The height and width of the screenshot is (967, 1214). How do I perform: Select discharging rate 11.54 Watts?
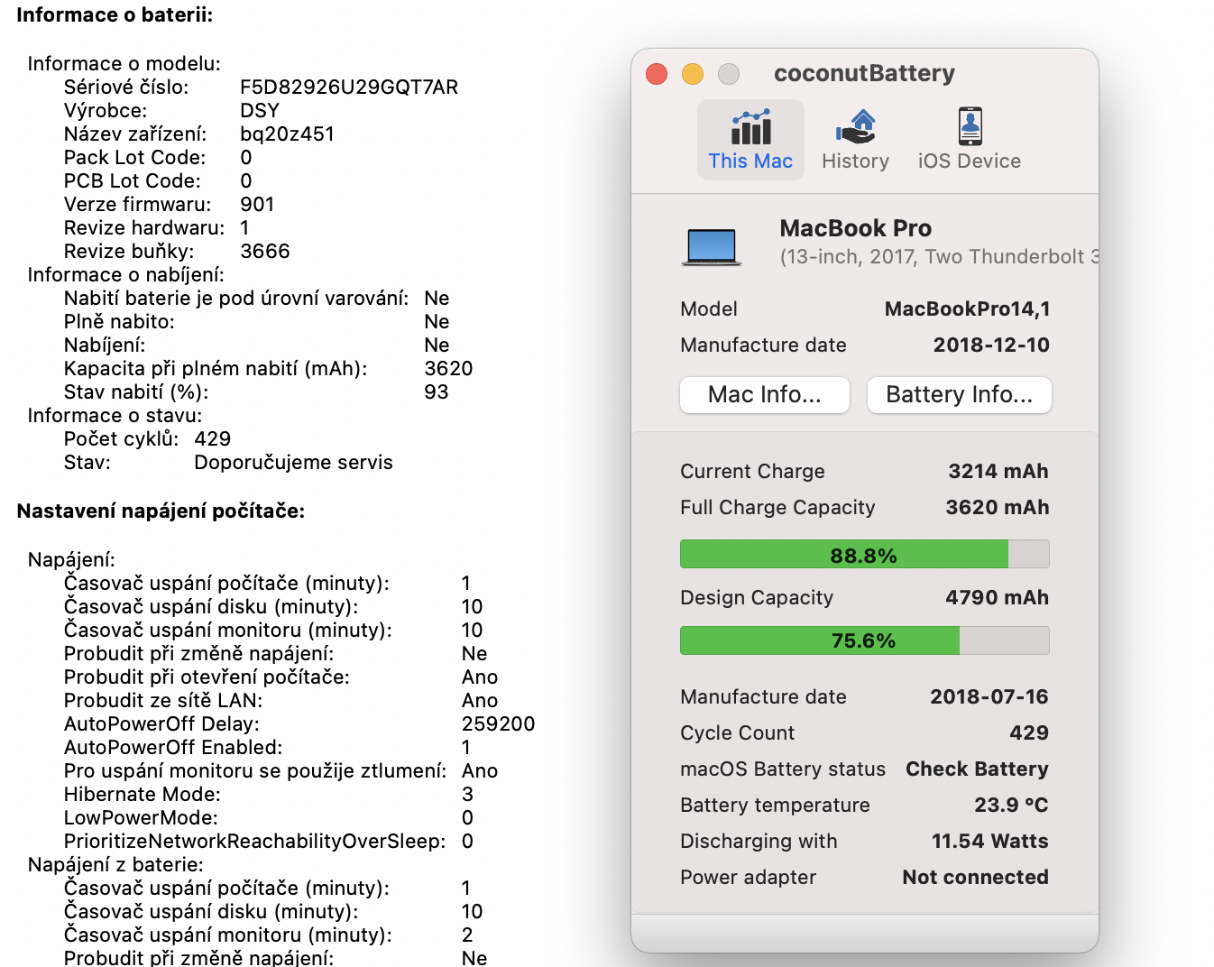click(990, 841)
